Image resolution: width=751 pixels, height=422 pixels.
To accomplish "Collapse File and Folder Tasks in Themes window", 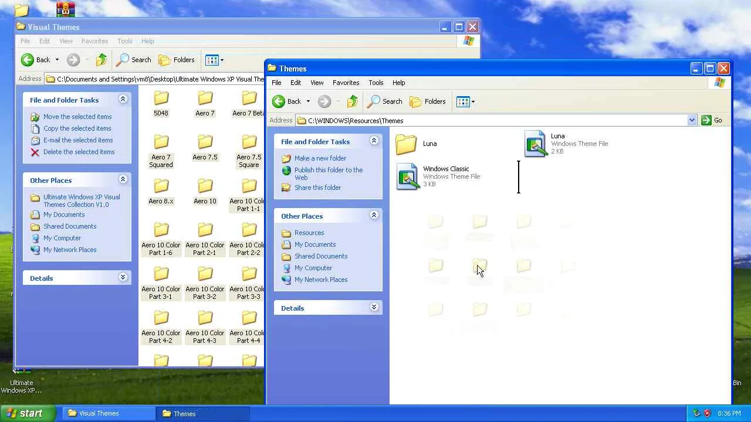I will (x=374, y=141).
